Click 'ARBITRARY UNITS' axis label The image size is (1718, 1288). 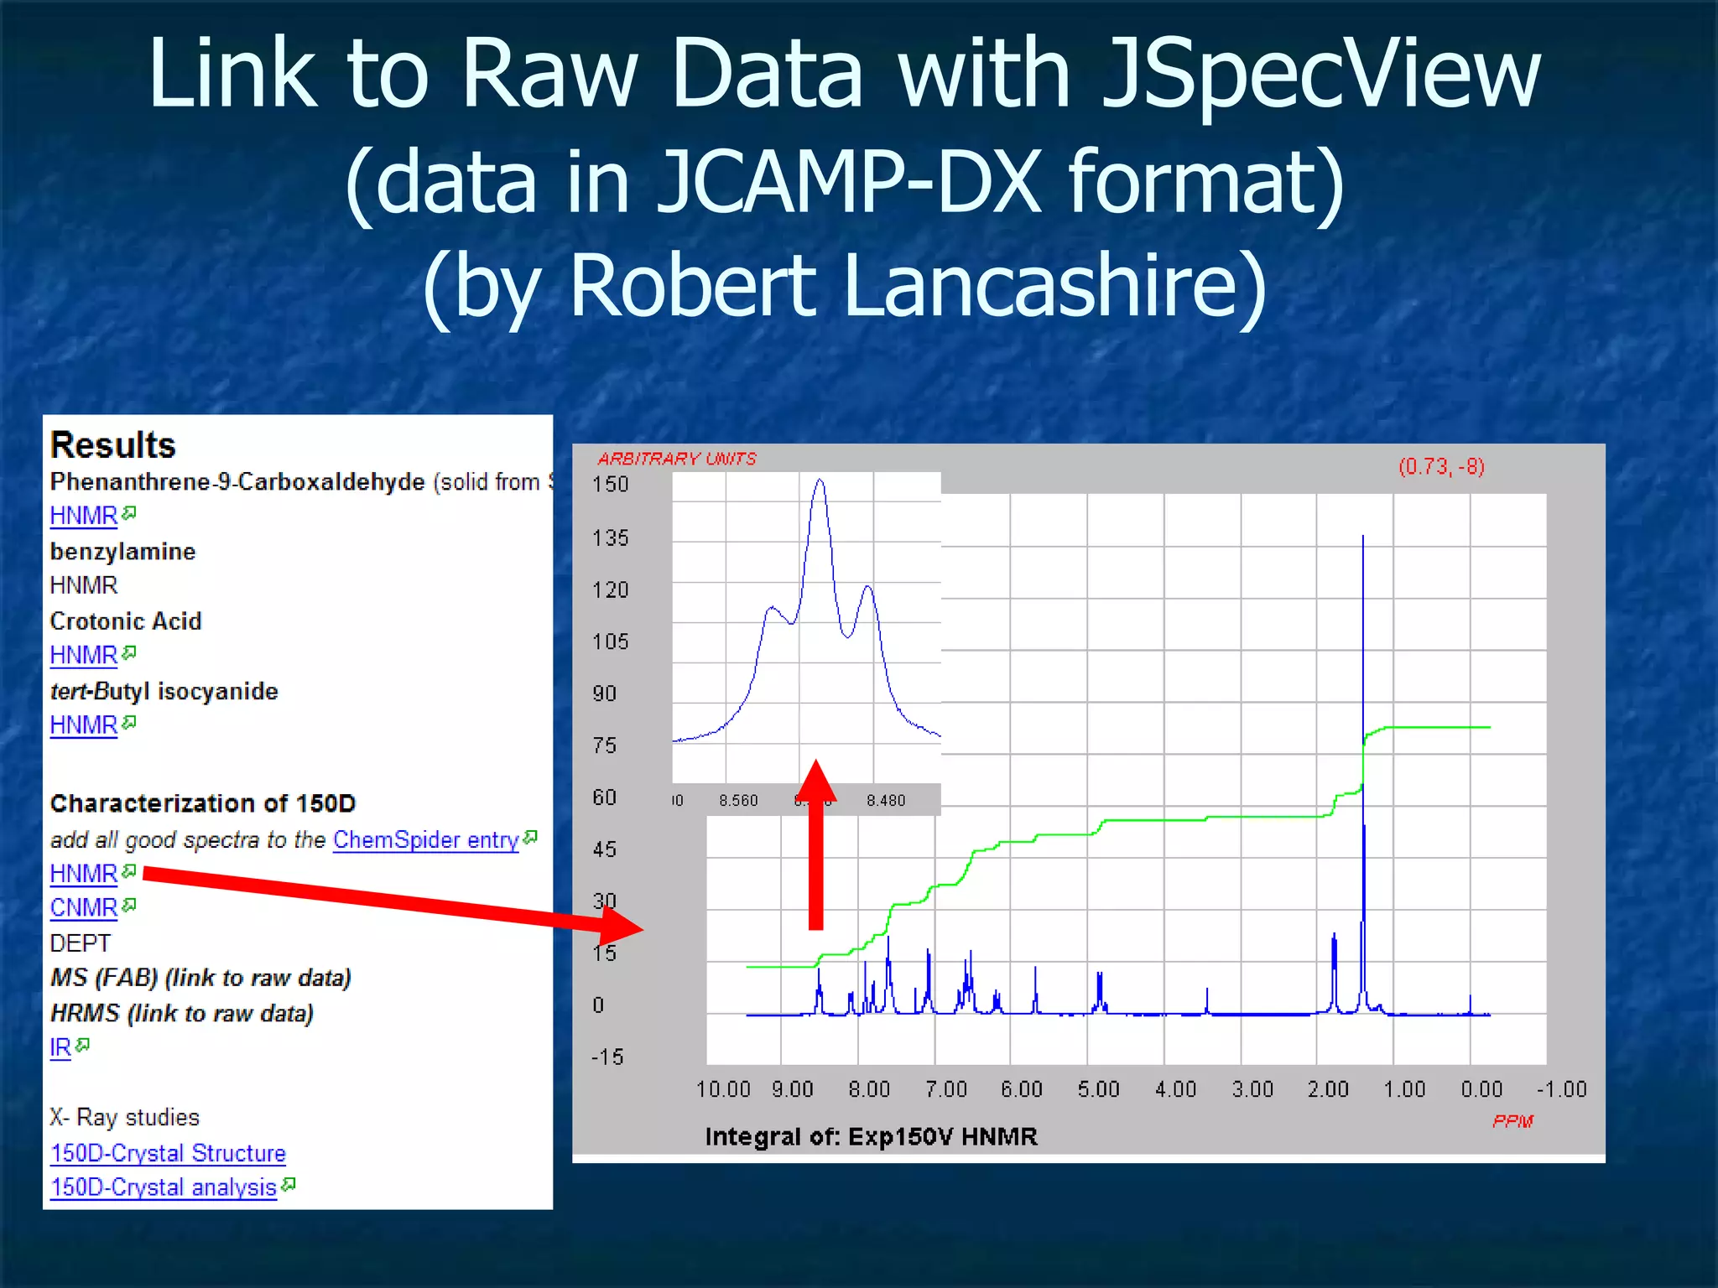point(677,459)
